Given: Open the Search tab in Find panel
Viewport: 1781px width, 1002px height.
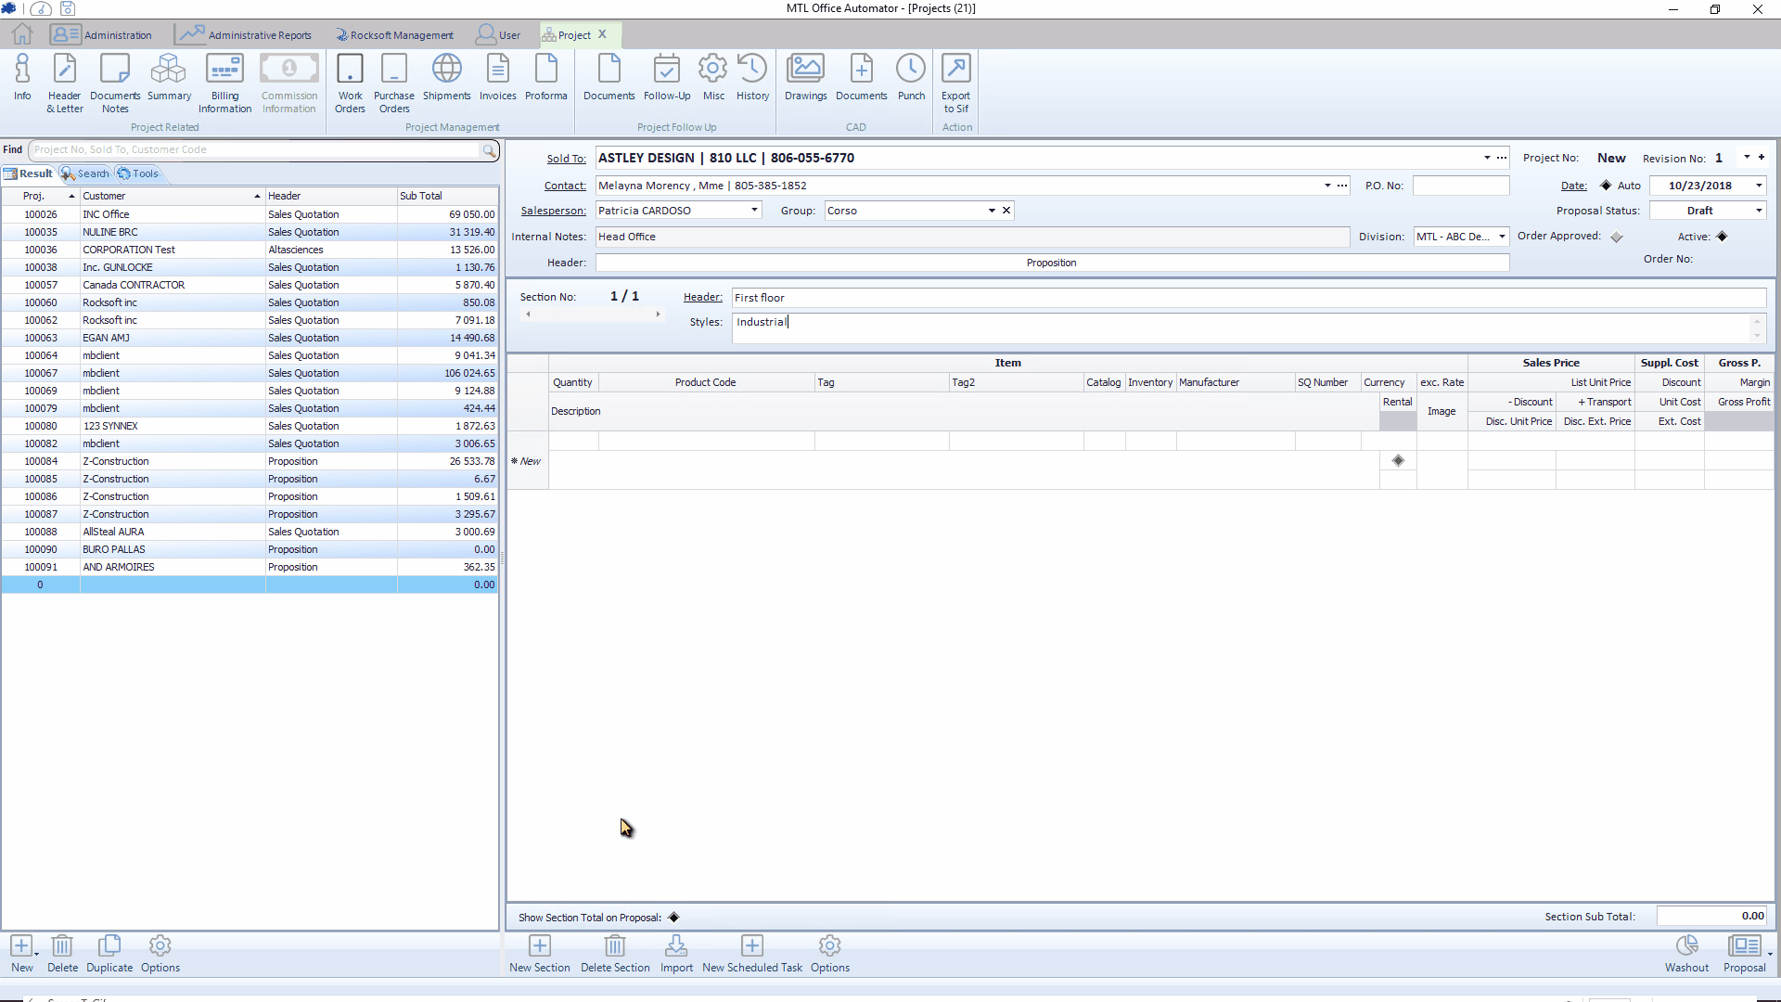Looking at the screenshot, I should [x=85, y=173].
